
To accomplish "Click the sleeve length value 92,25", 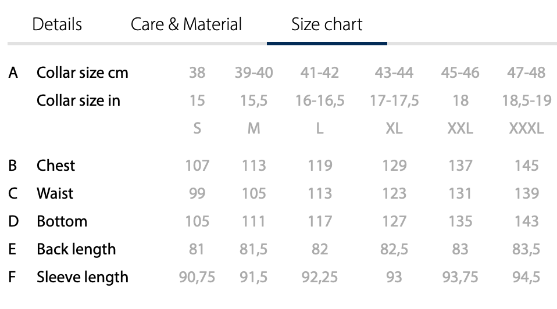I will coord(320,277).
